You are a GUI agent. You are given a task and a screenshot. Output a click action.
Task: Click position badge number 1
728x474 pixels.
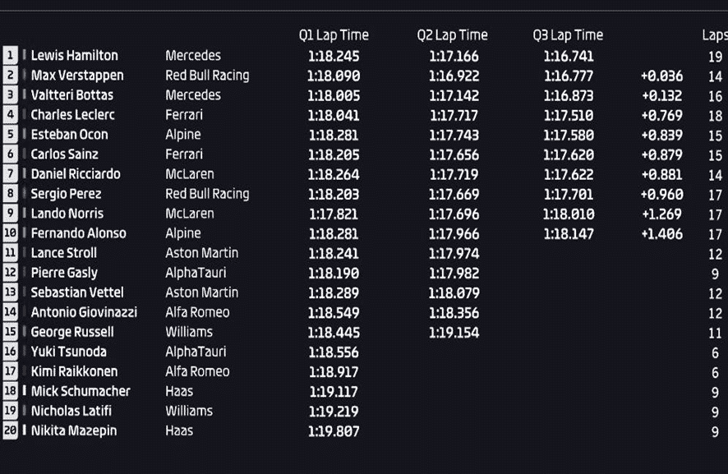pos(10,55)
